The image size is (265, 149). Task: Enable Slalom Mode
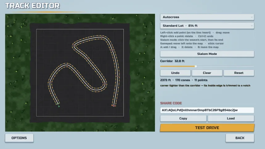click(207, 54)
